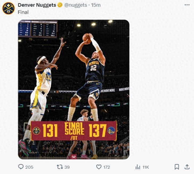Screen dimensions: 194x174
Task: Open the three-dot more options menu
Action: (187, 5)
